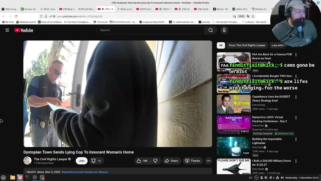Screen dimensions: 321x181
Task: Click the Join membership button
Action: [x=82, y=161]
